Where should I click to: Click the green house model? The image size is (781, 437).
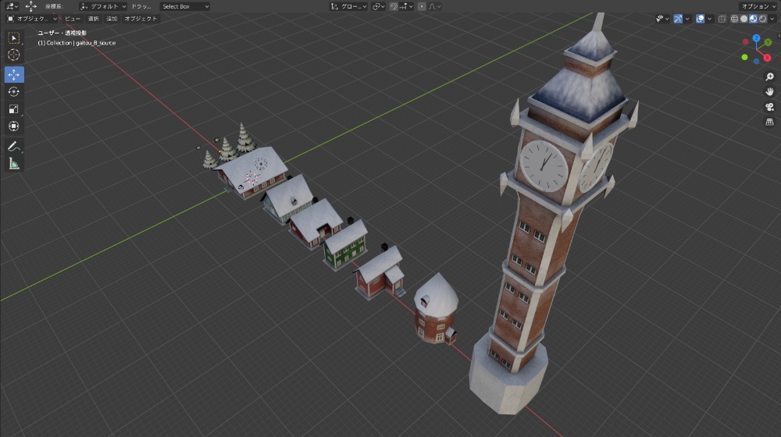pos(345,246)
